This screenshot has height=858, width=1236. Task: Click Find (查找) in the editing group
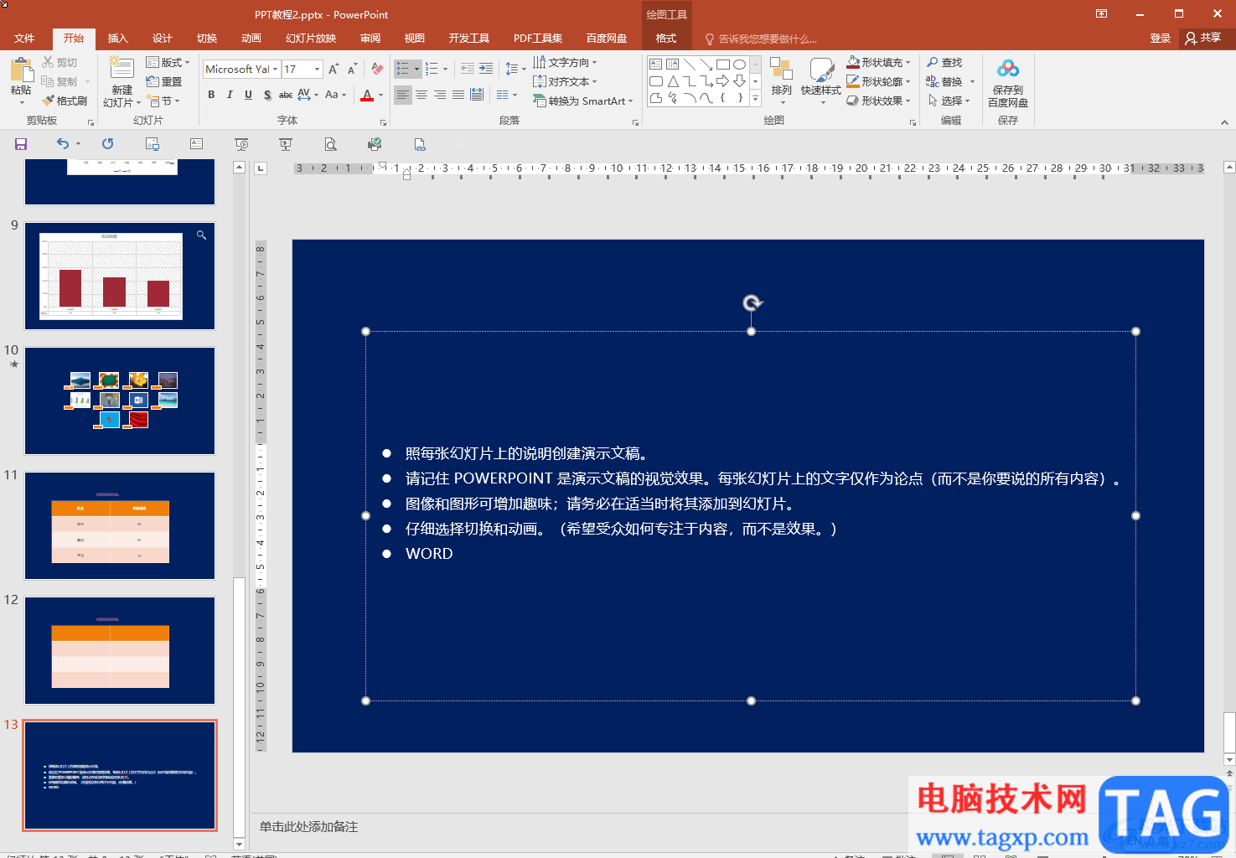point(944,62)
